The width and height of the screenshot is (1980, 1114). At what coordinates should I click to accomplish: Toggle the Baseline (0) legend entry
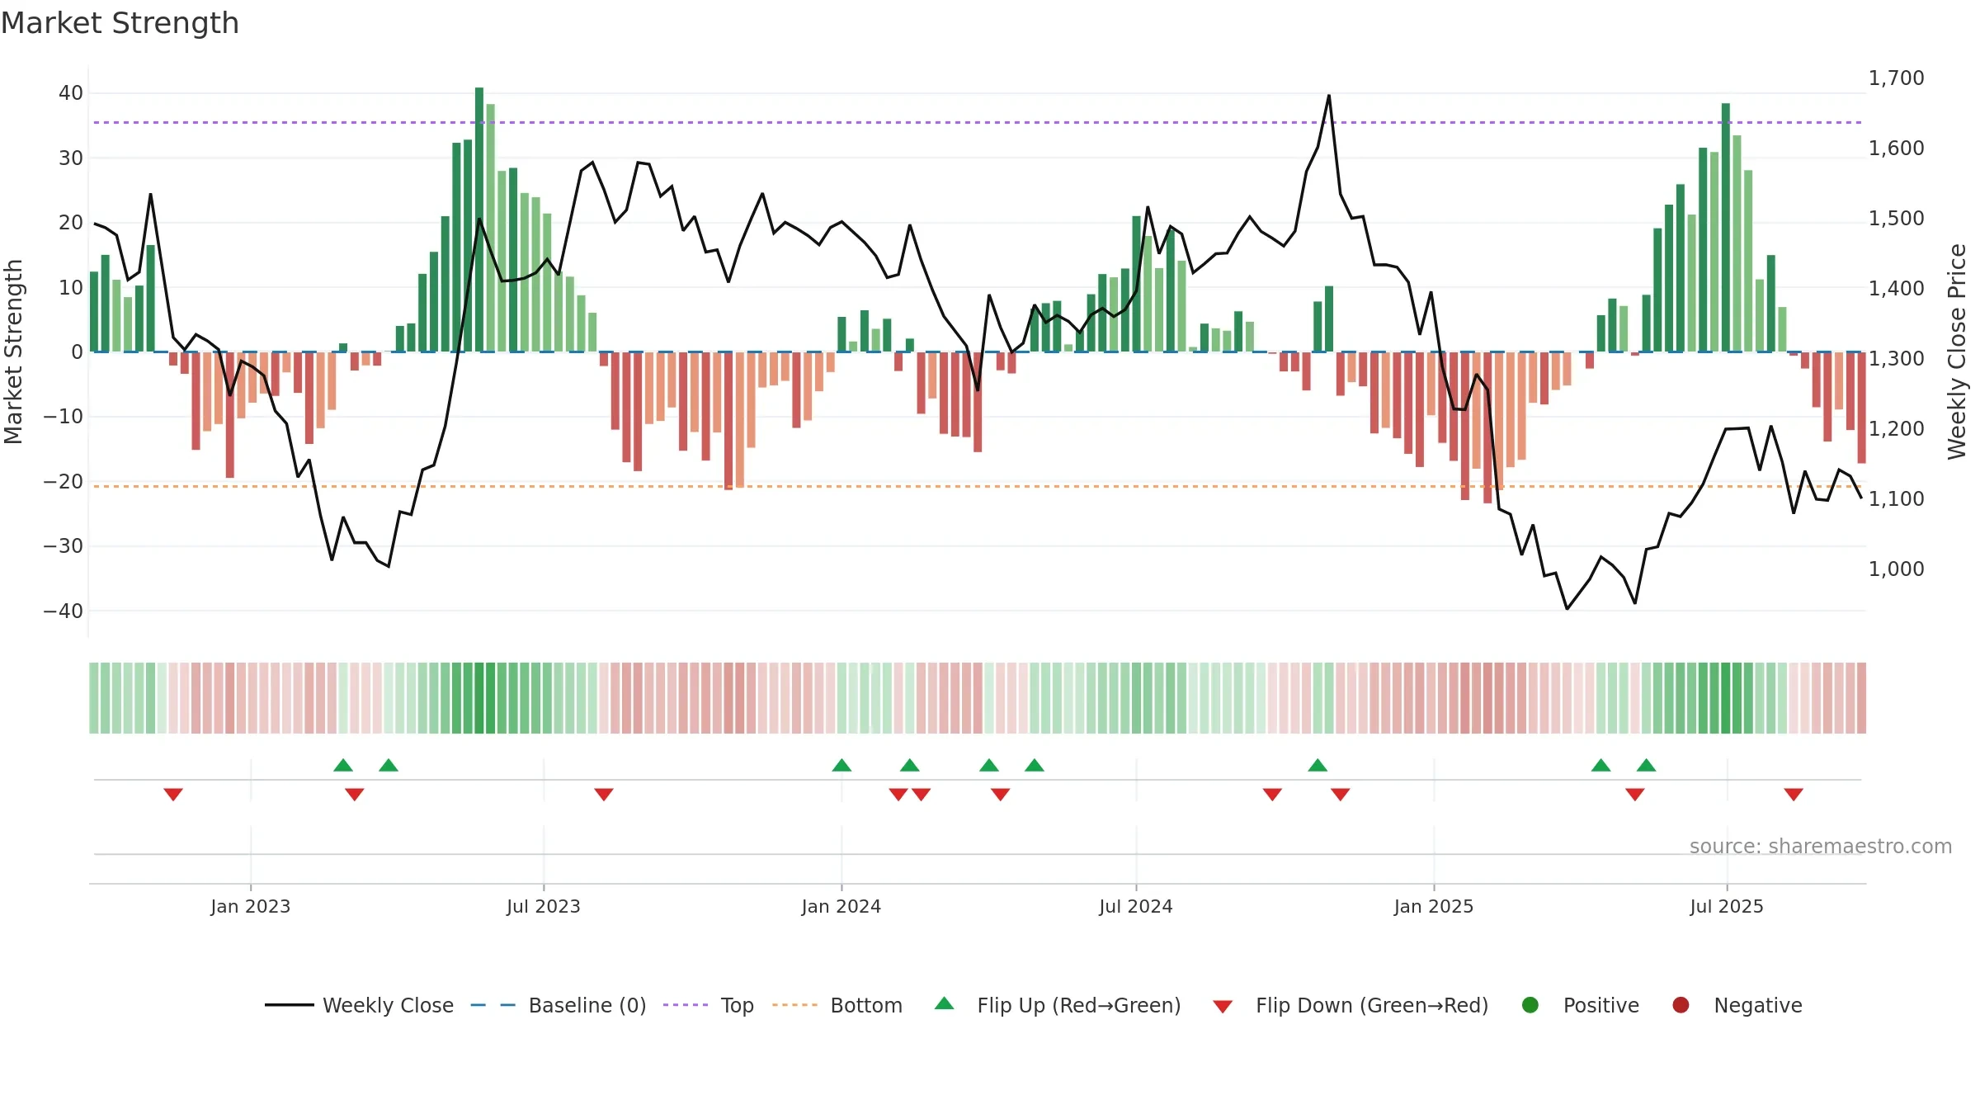(559, 1005)
